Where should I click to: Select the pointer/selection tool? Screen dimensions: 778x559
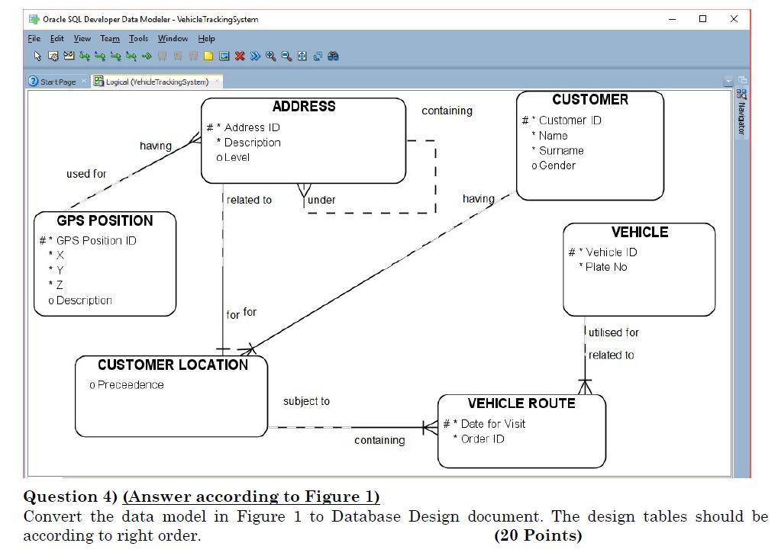tap(37, 55)
